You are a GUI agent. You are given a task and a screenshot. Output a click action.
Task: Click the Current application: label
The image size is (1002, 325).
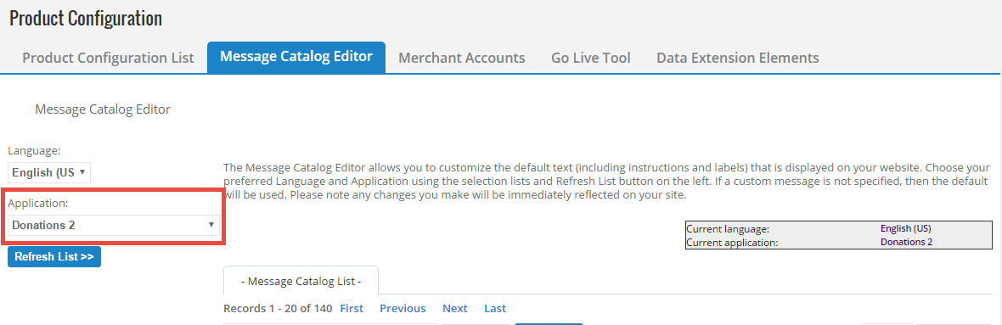732,242
